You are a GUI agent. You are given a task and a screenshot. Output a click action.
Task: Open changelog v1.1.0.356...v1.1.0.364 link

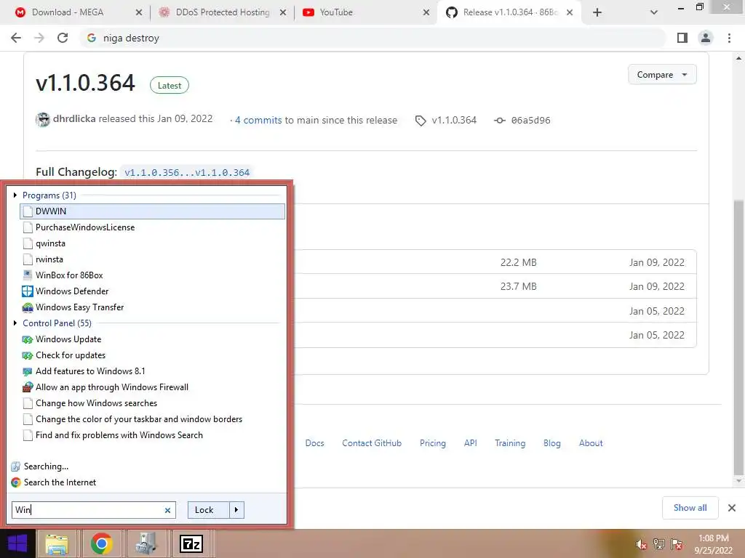(x=187, y=172)
